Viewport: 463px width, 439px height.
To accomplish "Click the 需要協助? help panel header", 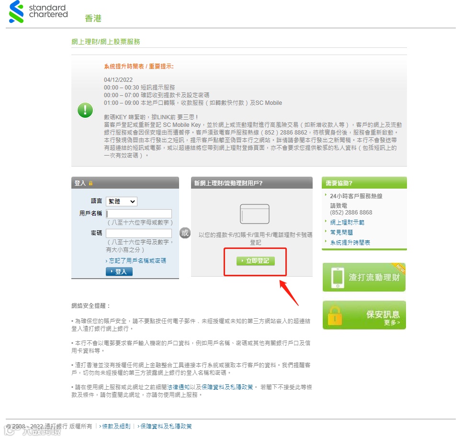I will [x=364, y=183].
